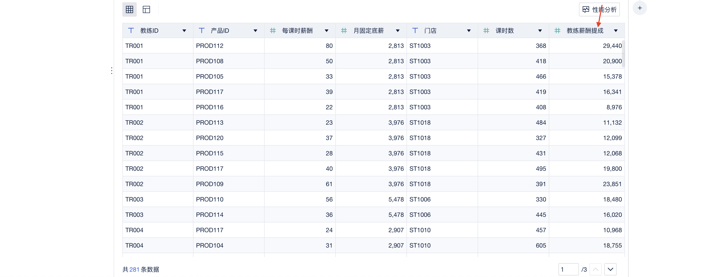The width and height of the screenshot is (710, 277).
Task: Click the text type icon of 门店
Action: pyautogui.click(x=415, y=31)
